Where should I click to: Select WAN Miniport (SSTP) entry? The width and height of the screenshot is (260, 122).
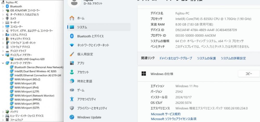27,108
